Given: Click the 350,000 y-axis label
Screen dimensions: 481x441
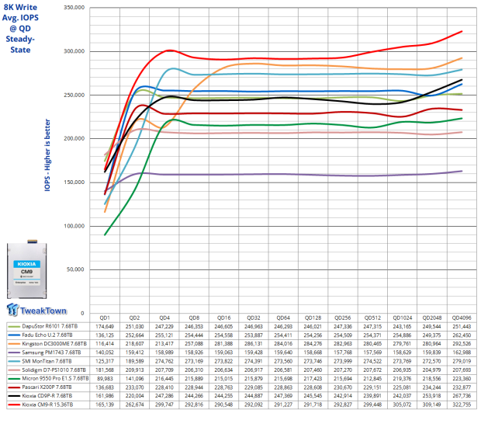Looking at the screenshot, I should click(74, 7).
